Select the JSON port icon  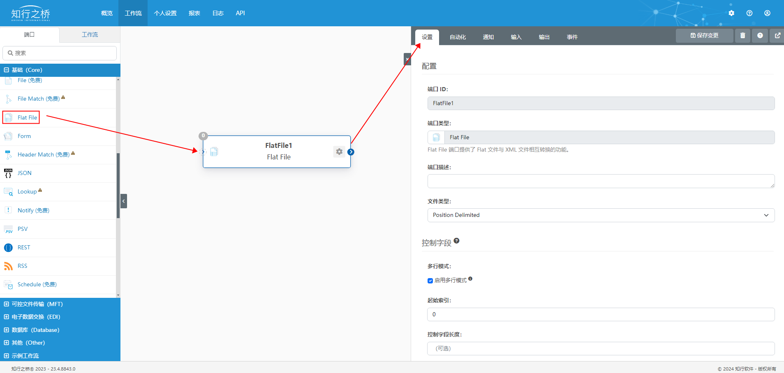8,173
